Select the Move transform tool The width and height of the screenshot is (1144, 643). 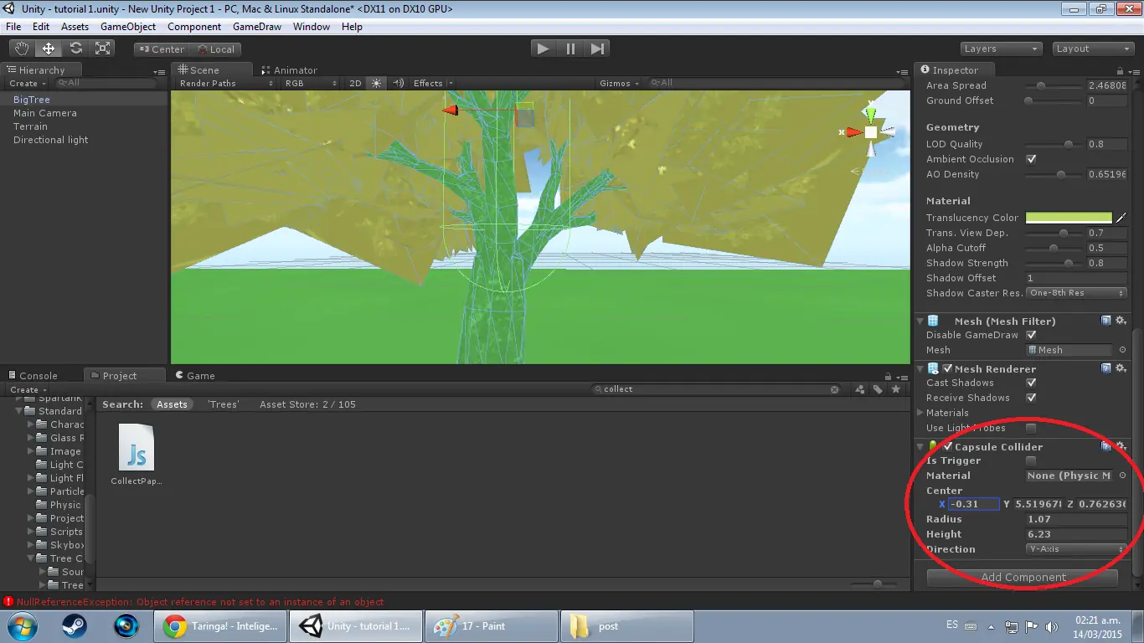[x=49, y=49]
